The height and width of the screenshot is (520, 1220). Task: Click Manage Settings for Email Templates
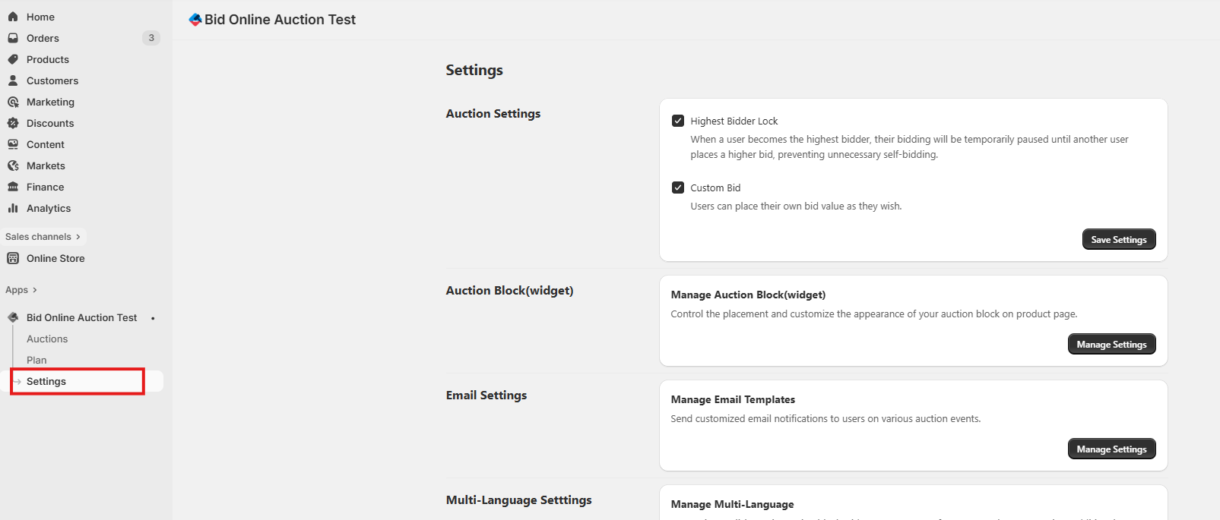1111,449
